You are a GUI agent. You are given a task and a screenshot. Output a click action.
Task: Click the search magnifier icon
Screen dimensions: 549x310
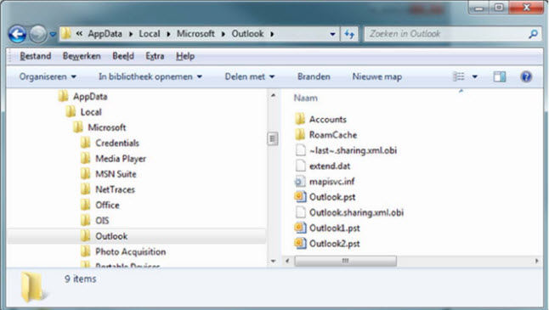[x=533, y=34]
